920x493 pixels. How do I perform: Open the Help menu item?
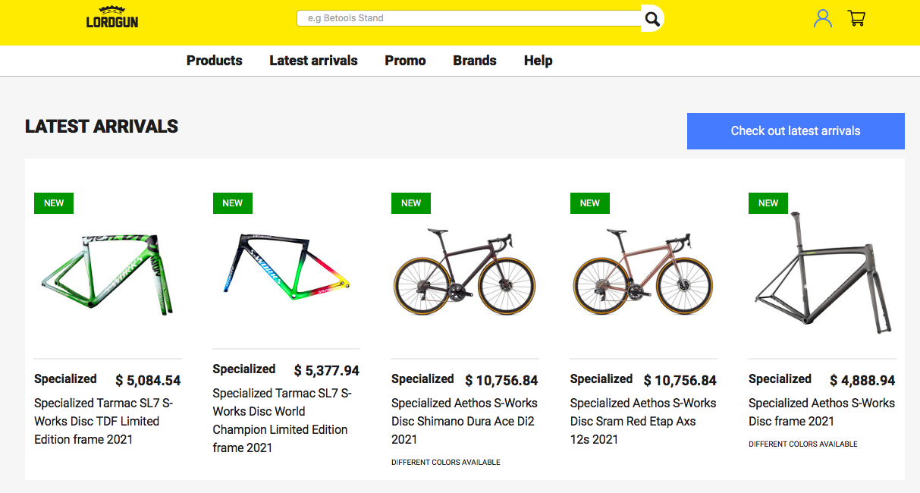click(538, 61)
